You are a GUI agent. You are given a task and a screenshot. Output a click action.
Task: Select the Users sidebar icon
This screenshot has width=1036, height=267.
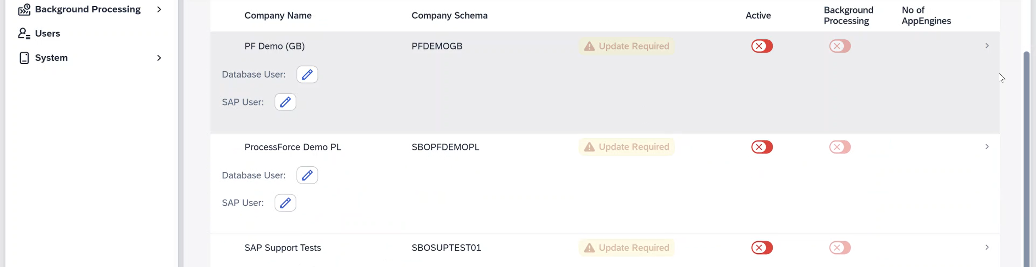[24, 33]
